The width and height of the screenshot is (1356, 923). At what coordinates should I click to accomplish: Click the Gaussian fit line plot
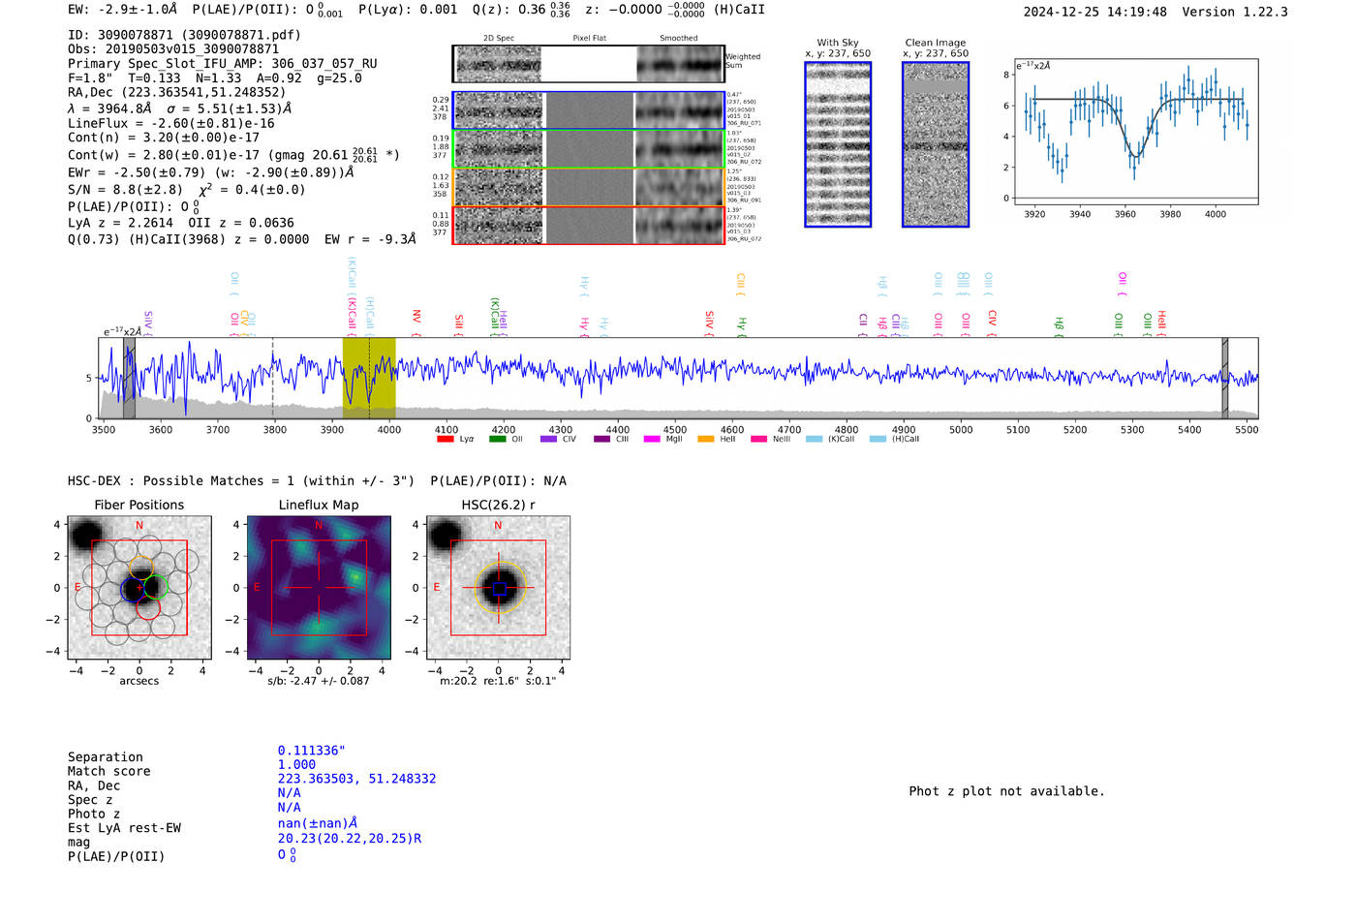(x=1136, y=131)
